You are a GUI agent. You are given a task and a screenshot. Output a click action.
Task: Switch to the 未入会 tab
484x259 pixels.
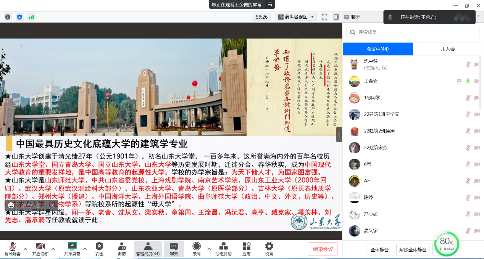click(x=447, y=49)
